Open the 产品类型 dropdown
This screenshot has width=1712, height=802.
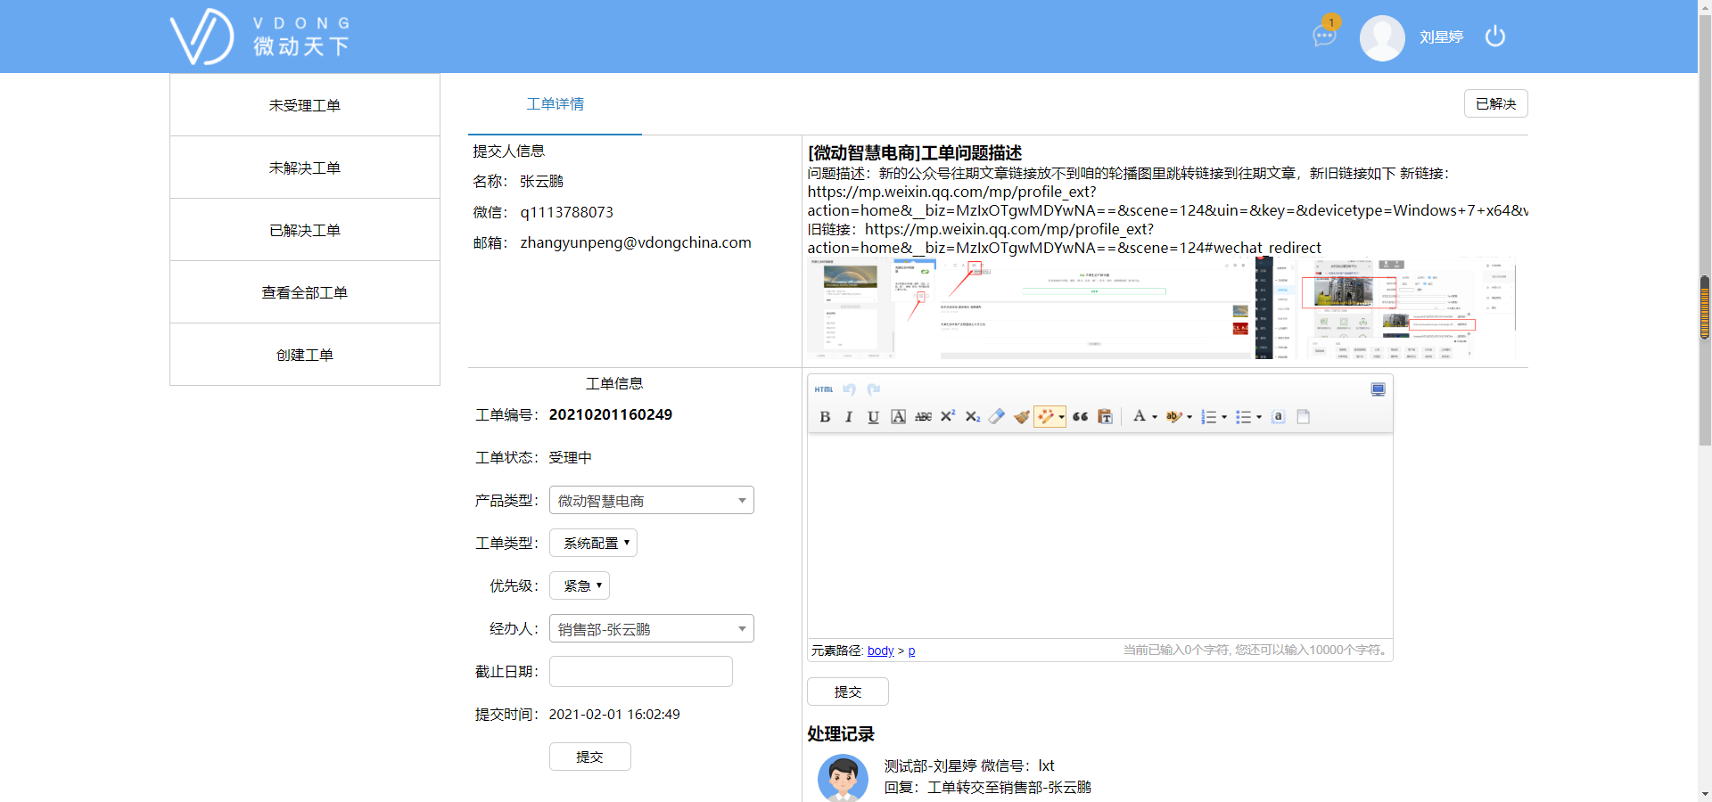pos(652,500)
